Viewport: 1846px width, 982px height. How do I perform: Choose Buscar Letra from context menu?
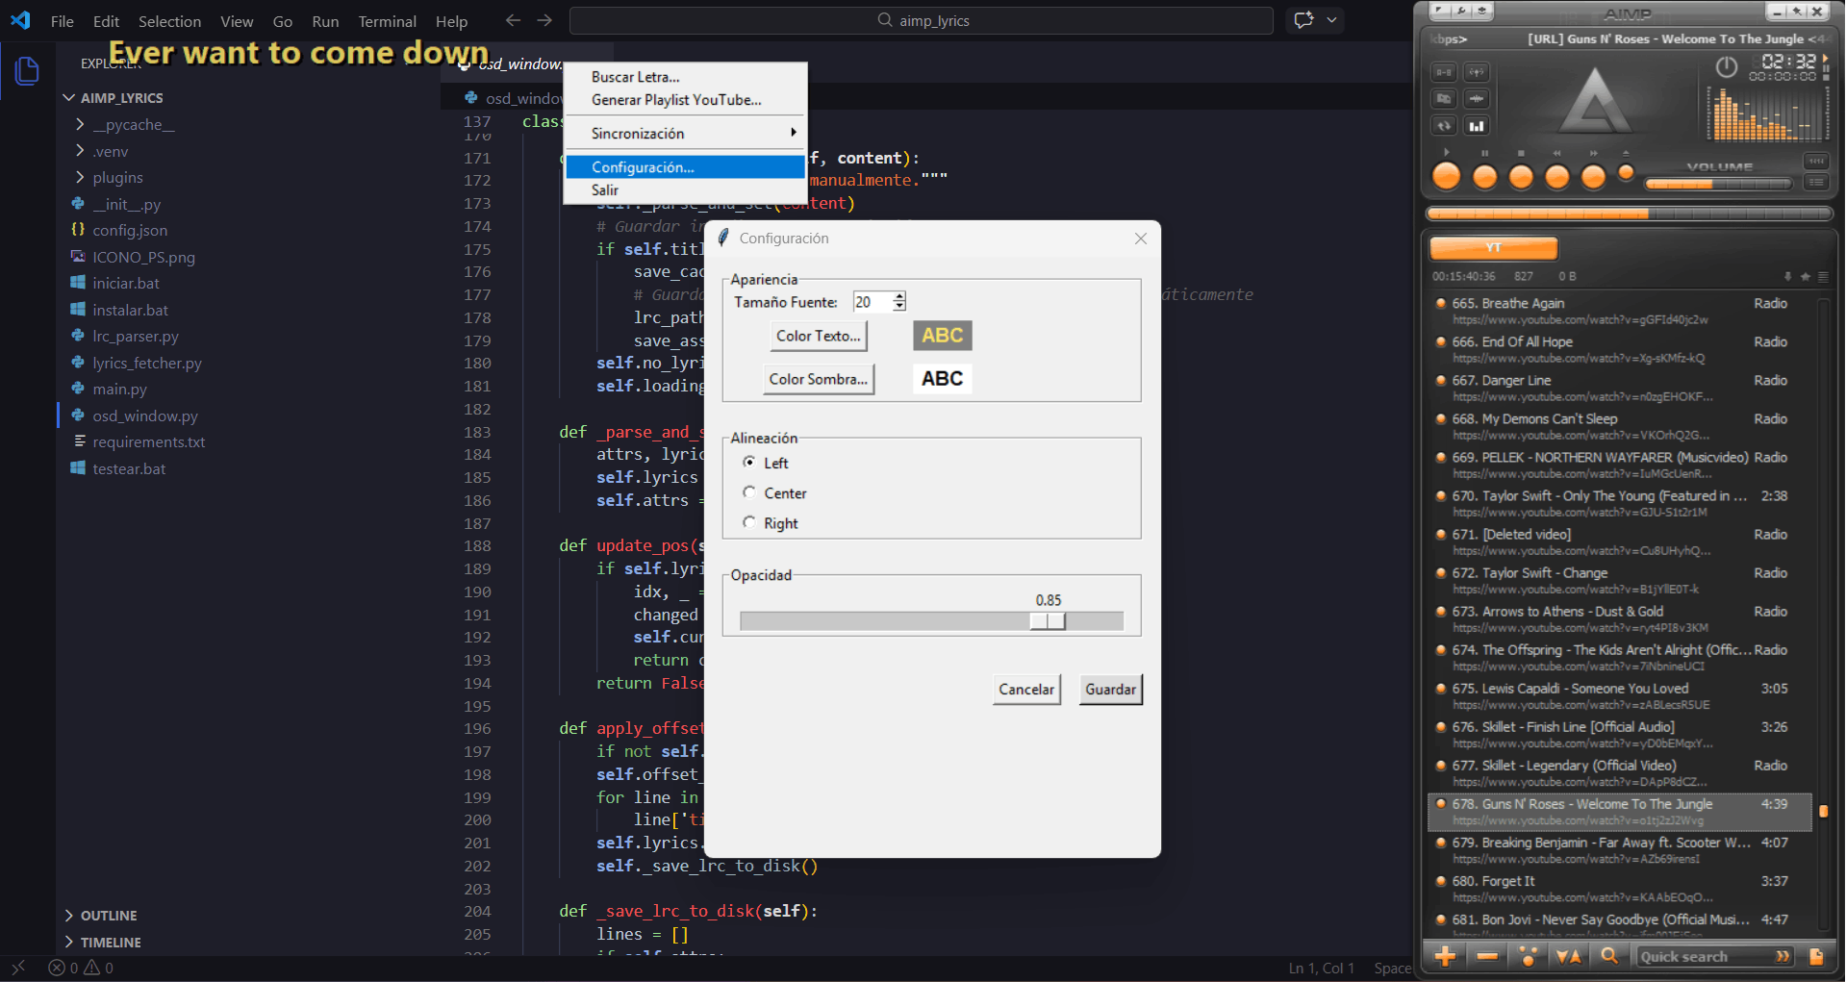pos(635,77)
